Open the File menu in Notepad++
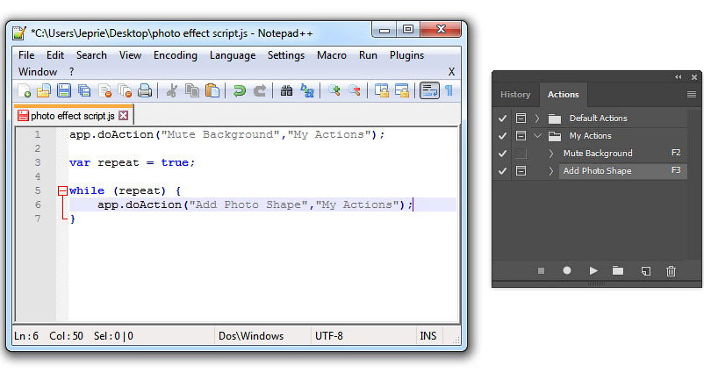 (x=26, y=55)
